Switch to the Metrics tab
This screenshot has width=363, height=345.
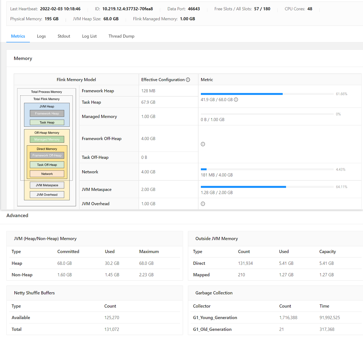pos(18,36)
